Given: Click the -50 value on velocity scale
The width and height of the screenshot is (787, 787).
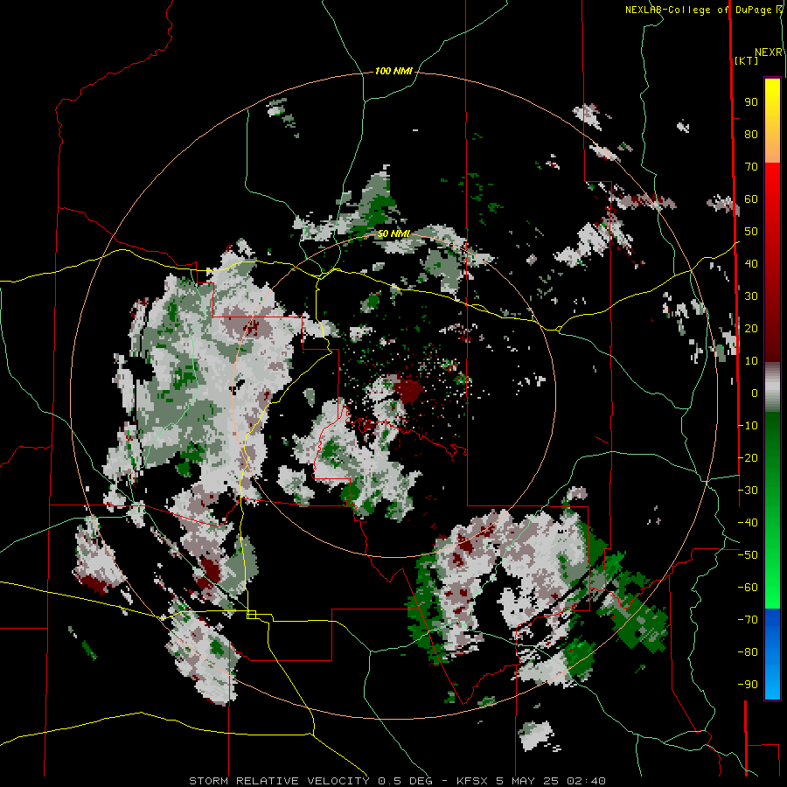Looking at the screenshot, I should [x=748, y=554].
